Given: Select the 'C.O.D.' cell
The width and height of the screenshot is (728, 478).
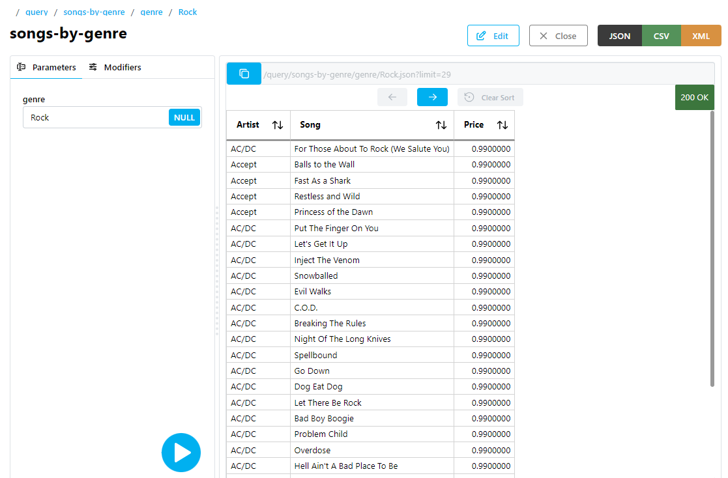Looking at the screenshot, I should (372, 307).
